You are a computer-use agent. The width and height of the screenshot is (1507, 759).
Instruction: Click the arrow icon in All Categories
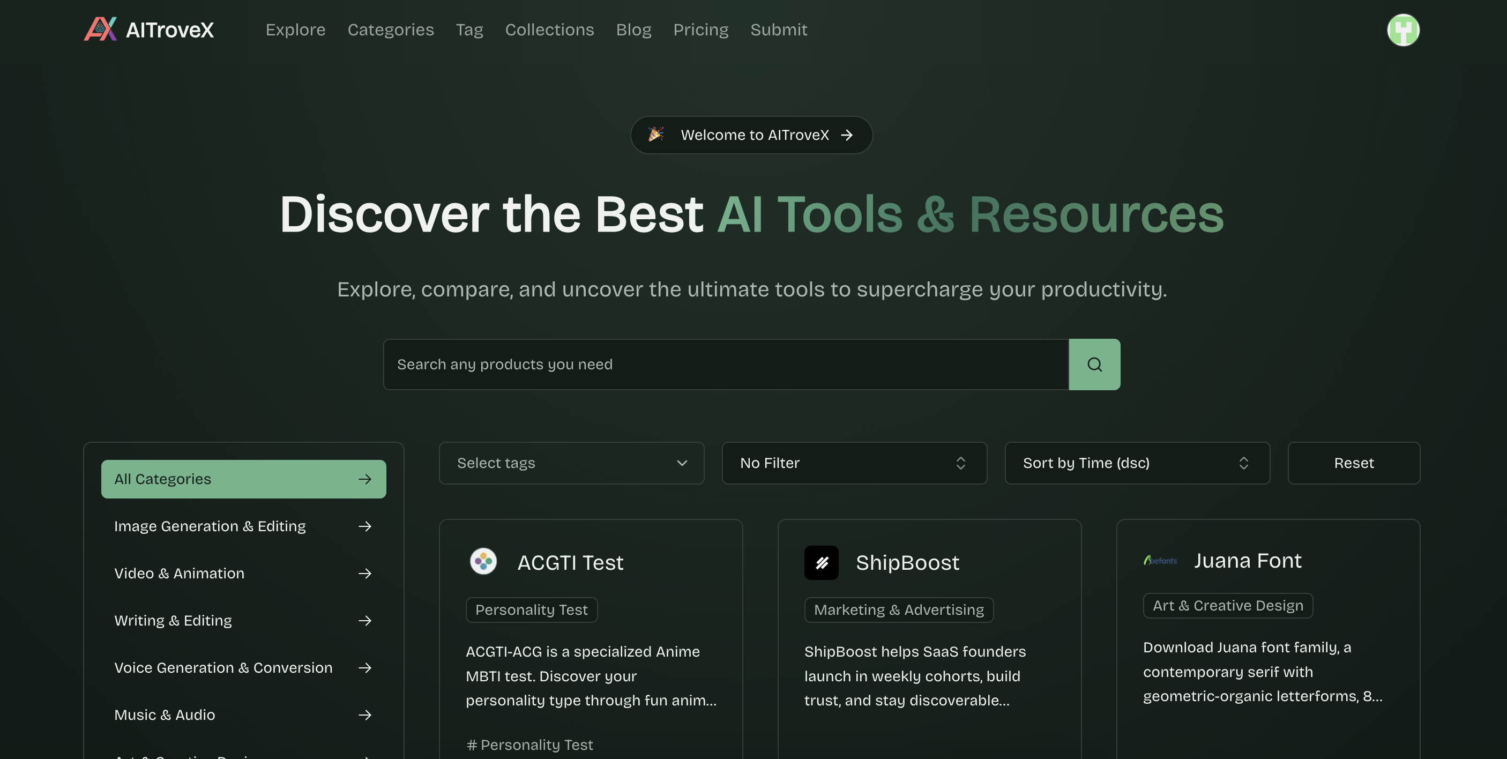pyautogui.click(x=365, y=479)
